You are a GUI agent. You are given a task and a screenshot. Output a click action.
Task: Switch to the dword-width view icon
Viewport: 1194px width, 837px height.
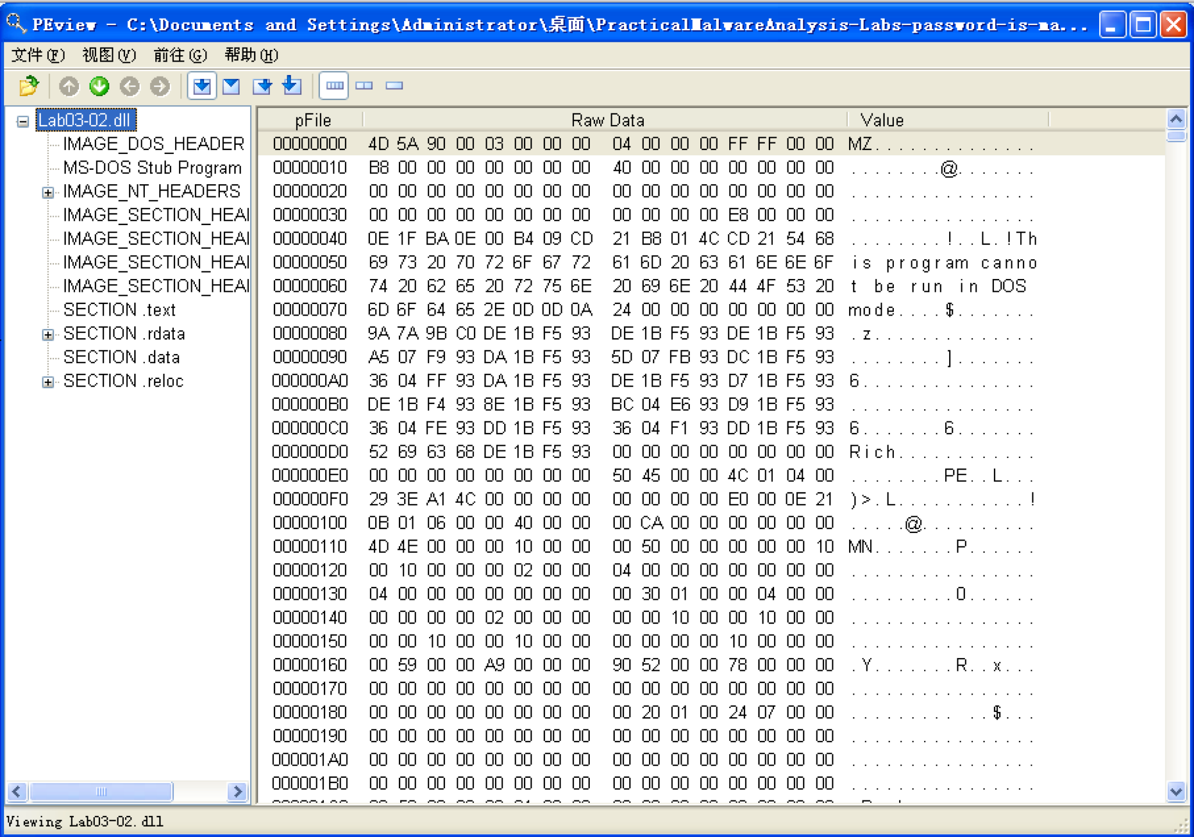[x=394, y=86]
